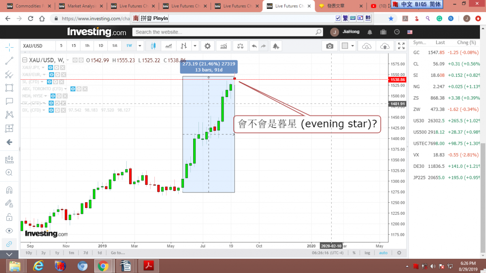Select the 1h interval
Viewport: 486px width, 273px height.
pos(87,46)
